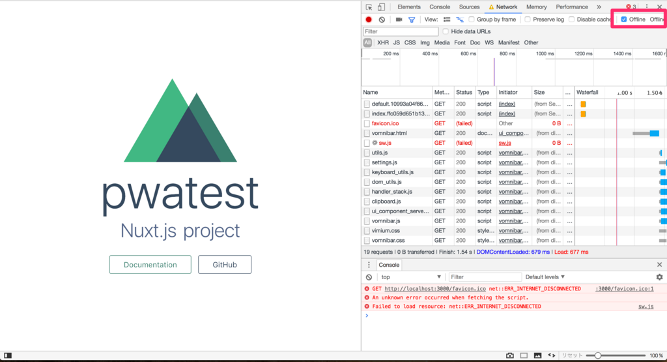The width and height of the screenshot is (667, 362).
Task: Open the :3000/favicon.ico:1 source link
Action: click(x=624, y=289)
